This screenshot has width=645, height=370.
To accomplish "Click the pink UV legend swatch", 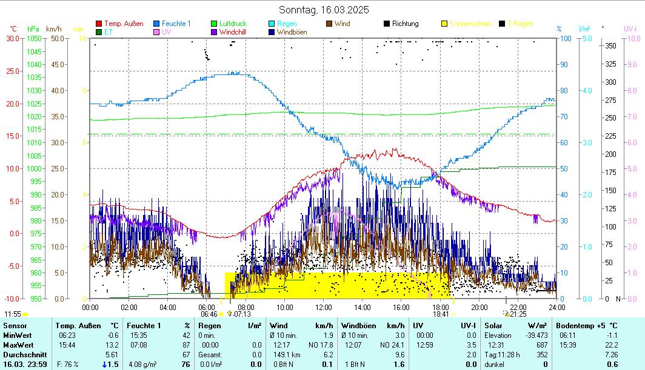I will point(156,32).
